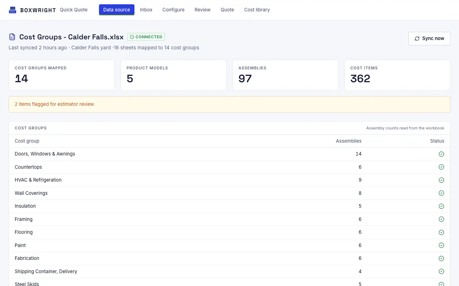Select the Cost Groups Mapped card
The image size is (459, 286).
click(62, 75)
